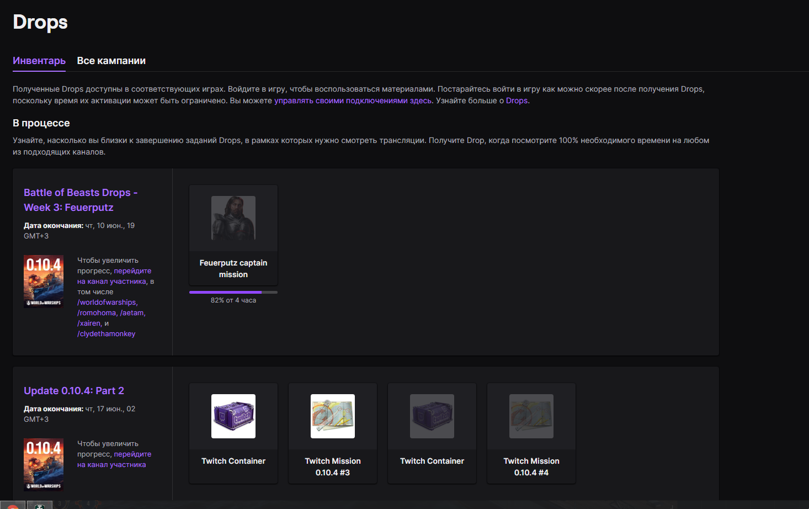This screenshot has height=509, width=809.
Task: Select the Twitch Mission 0.10.4 #4 icon
Action: coord(531,416)
